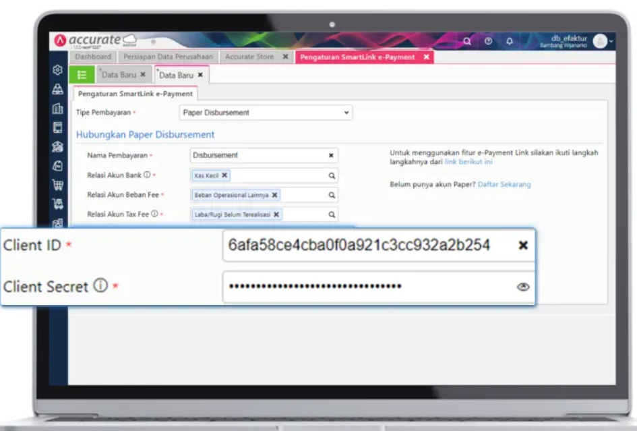
Task: Open the second sidebar module icon
Action: (58, 89)
